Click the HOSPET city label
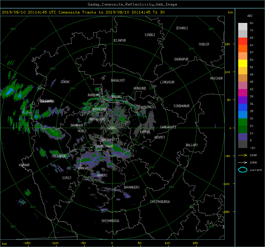Image resolution: width=265 pixels, height=247 pixels. (160, 137)
